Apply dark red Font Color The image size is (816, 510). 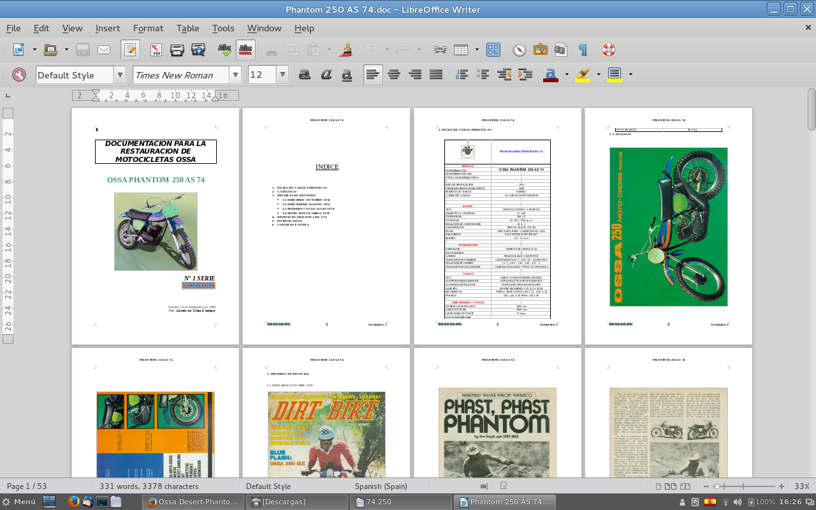[x=551, y=75]
